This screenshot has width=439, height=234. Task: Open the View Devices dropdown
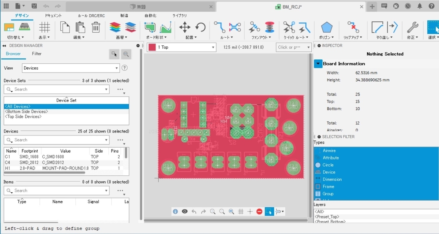point(71,68)
